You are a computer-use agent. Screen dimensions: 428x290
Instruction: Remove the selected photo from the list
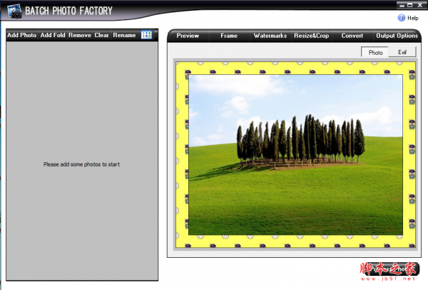pos(80,35)
